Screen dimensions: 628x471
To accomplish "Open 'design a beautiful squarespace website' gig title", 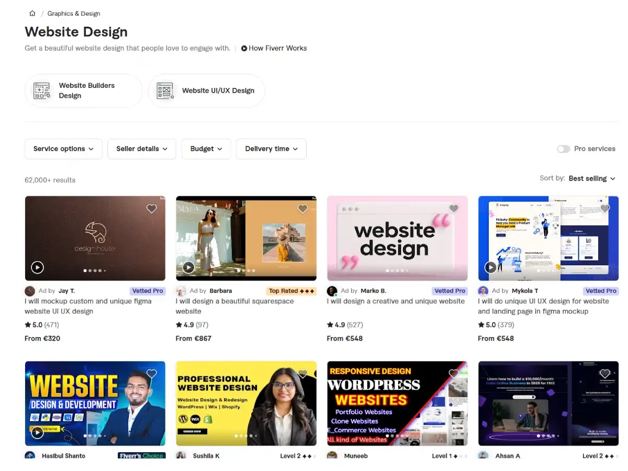I will point(235,306).
